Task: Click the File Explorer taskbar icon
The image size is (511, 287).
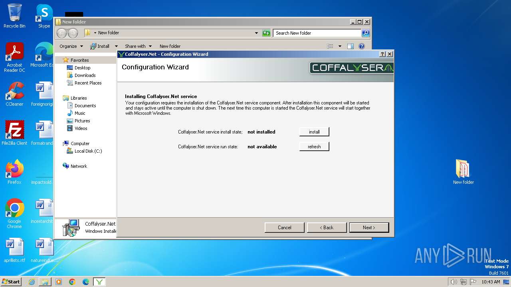Action: point(45,282)
